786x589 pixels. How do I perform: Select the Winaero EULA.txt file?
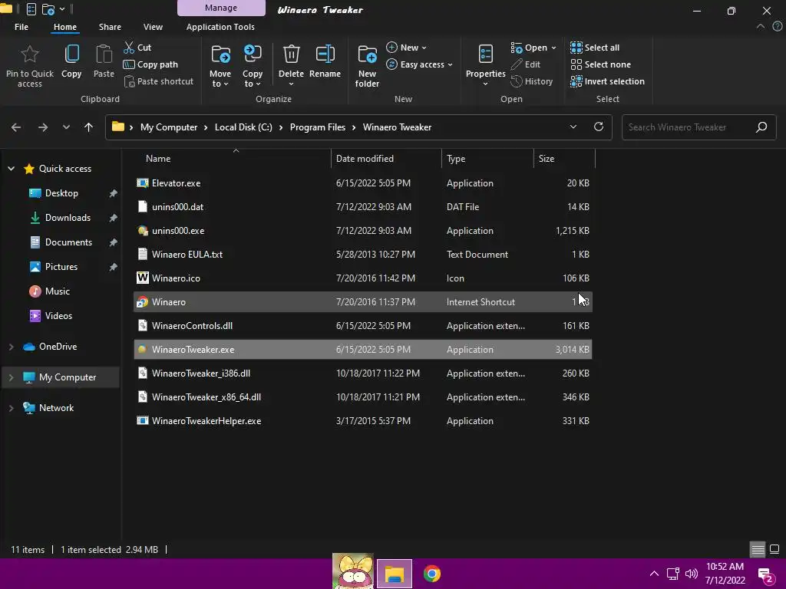point(363,255)
